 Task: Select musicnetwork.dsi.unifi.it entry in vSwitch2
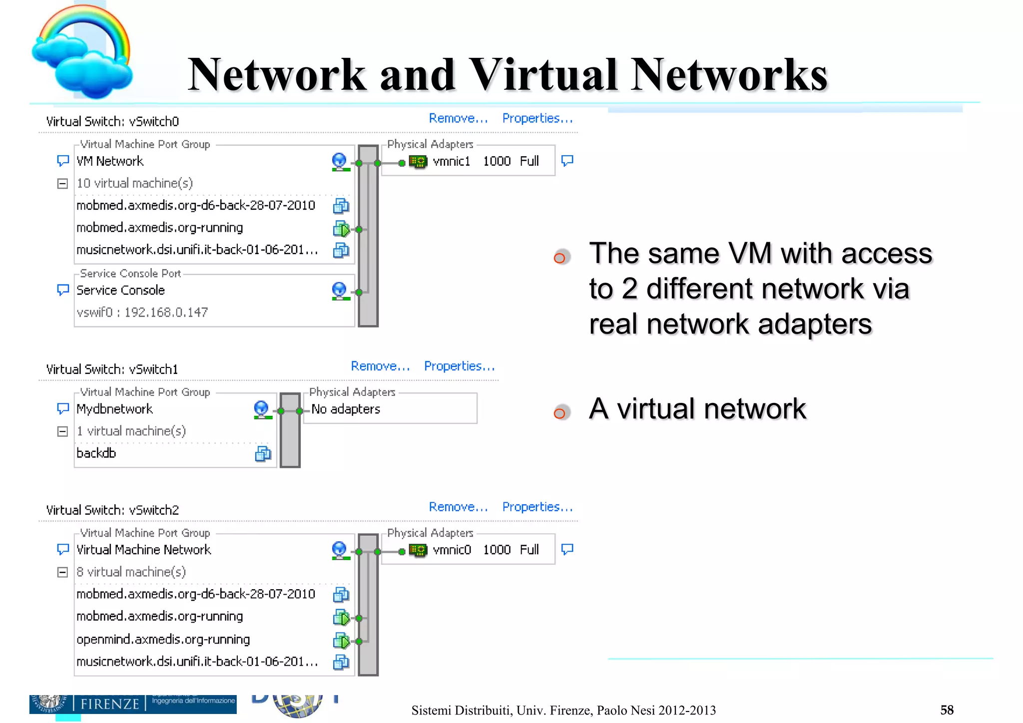coord(197,662)
